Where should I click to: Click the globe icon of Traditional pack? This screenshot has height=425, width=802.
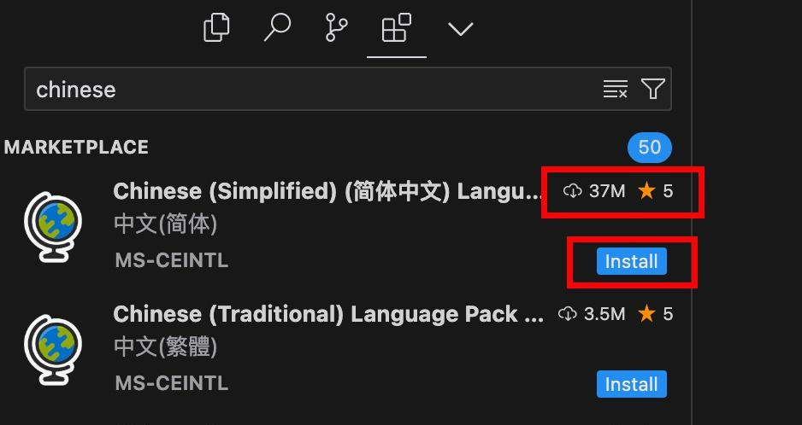pos(53,349)
